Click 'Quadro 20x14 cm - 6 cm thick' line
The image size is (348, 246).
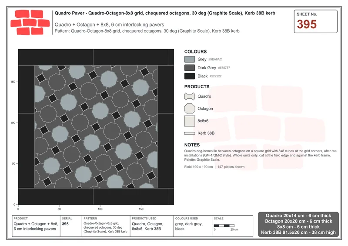pyautogui.click(x=298, y=216)
